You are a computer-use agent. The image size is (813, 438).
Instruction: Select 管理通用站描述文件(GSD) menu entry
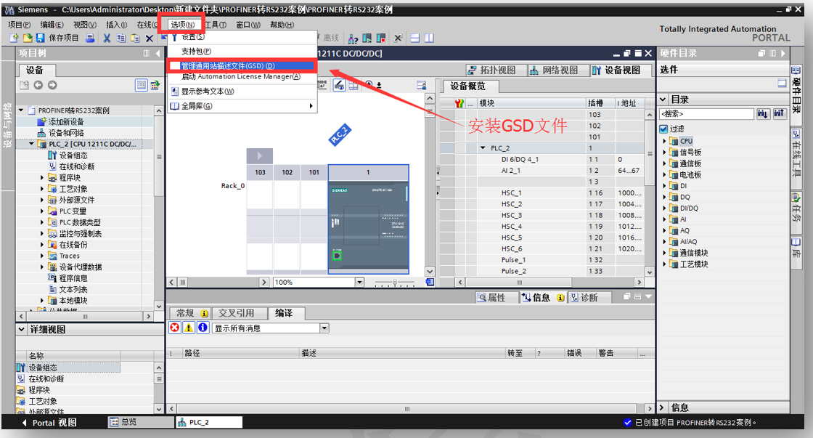242,66
